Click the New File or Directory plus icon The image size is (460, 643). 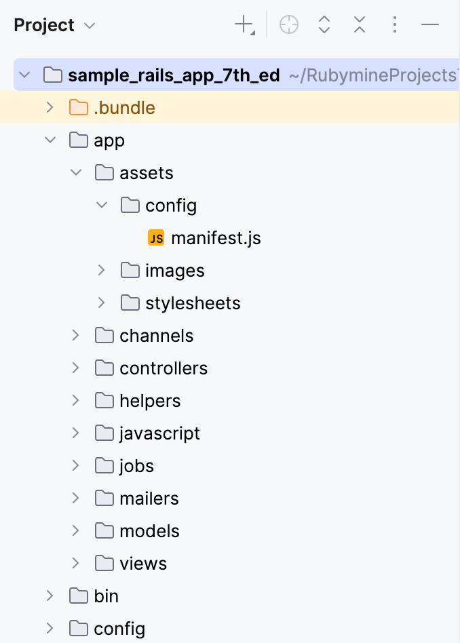coord(244,26)
